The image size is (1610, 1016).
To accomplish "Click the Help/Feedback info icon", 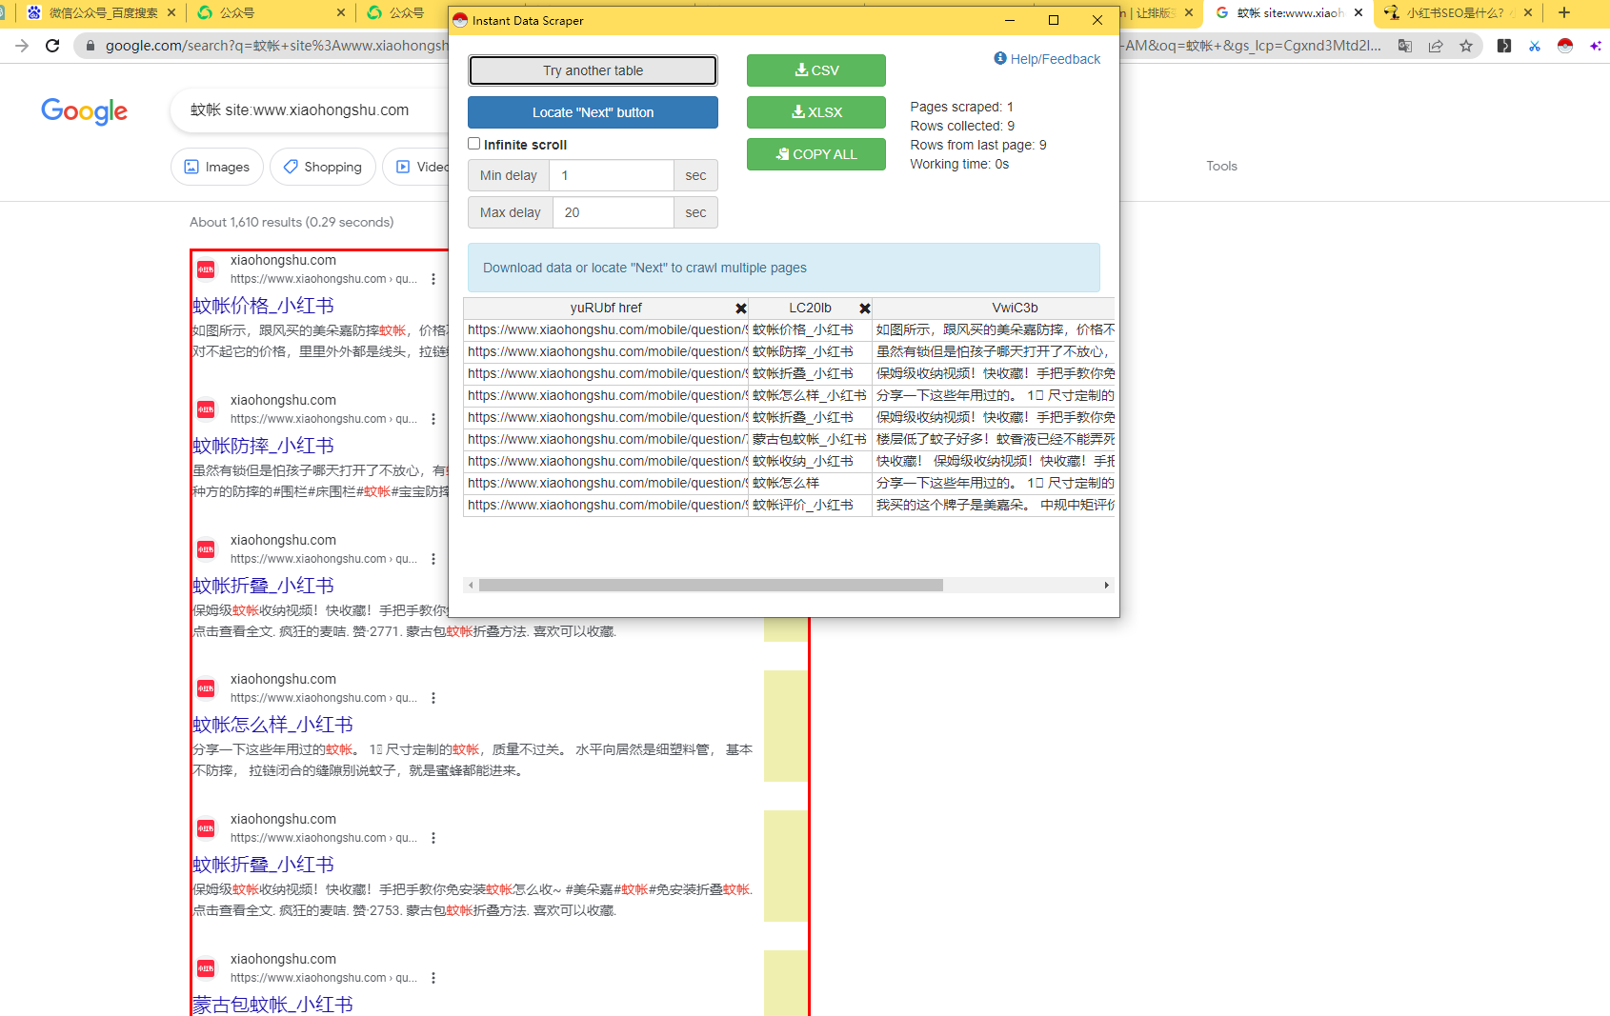I will click(x=1000, y=58).
